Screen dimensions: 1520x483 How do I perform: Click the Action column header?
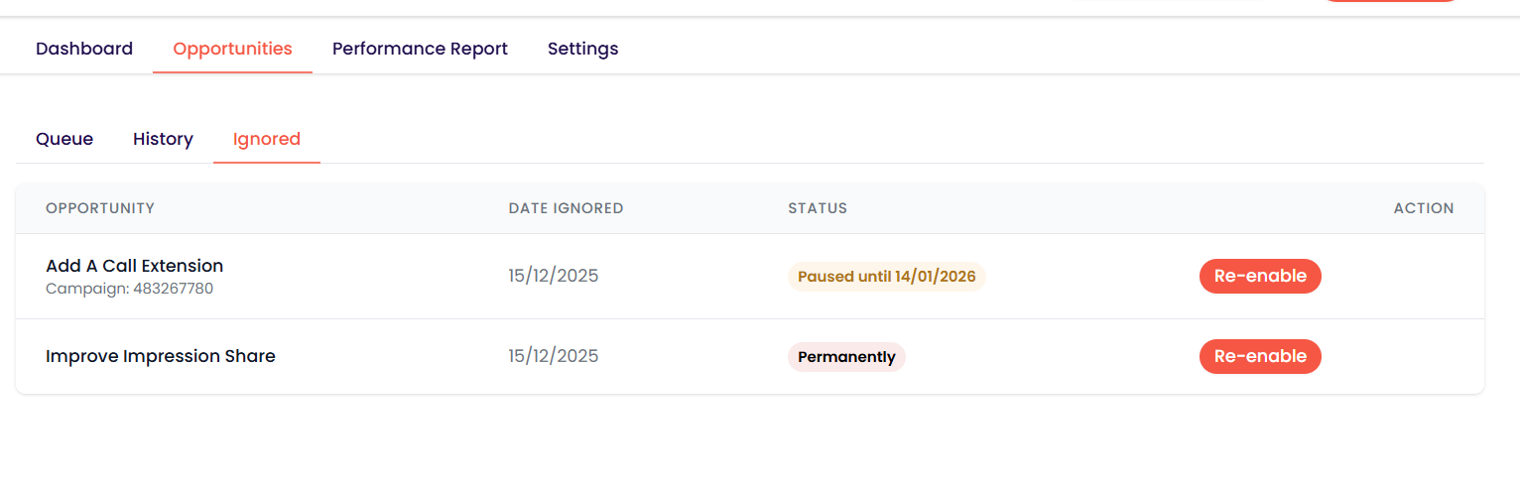(x=1423, y=208)
